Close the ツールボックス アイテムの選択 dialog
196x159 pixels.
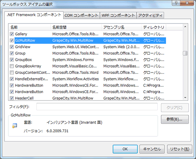(x=187, y=3)
